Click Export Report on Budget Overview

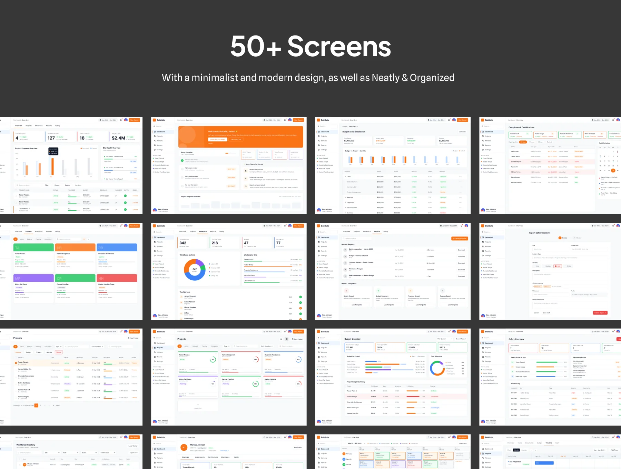pos(461,339)
